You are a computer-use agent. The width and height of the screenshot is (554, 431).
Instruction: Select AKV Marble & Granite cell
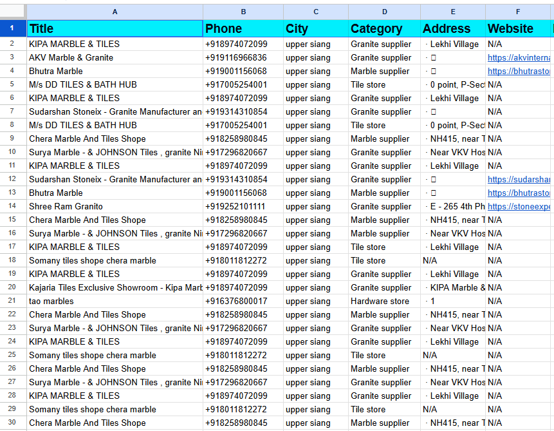click(115, 58)
